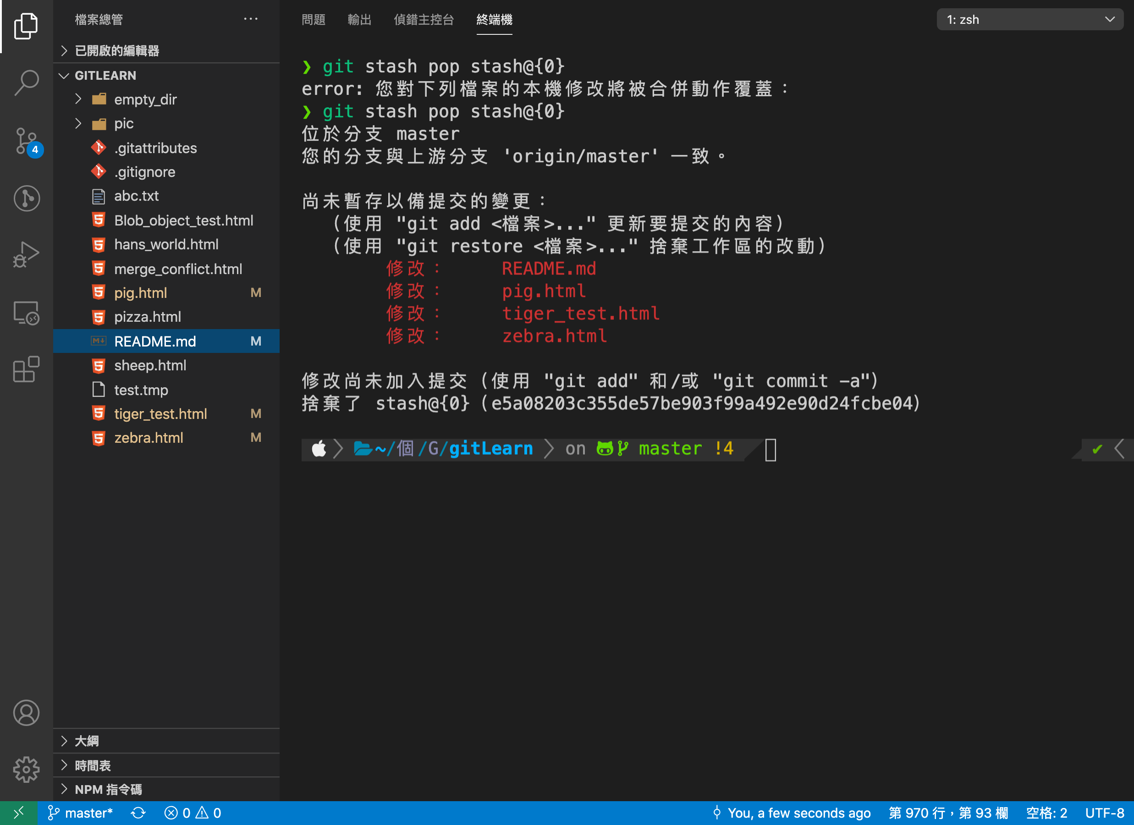This screenshot has width=1134, height=825.
Task: Click the remote window indicator in status bar
Action: (x=18, y=813)
